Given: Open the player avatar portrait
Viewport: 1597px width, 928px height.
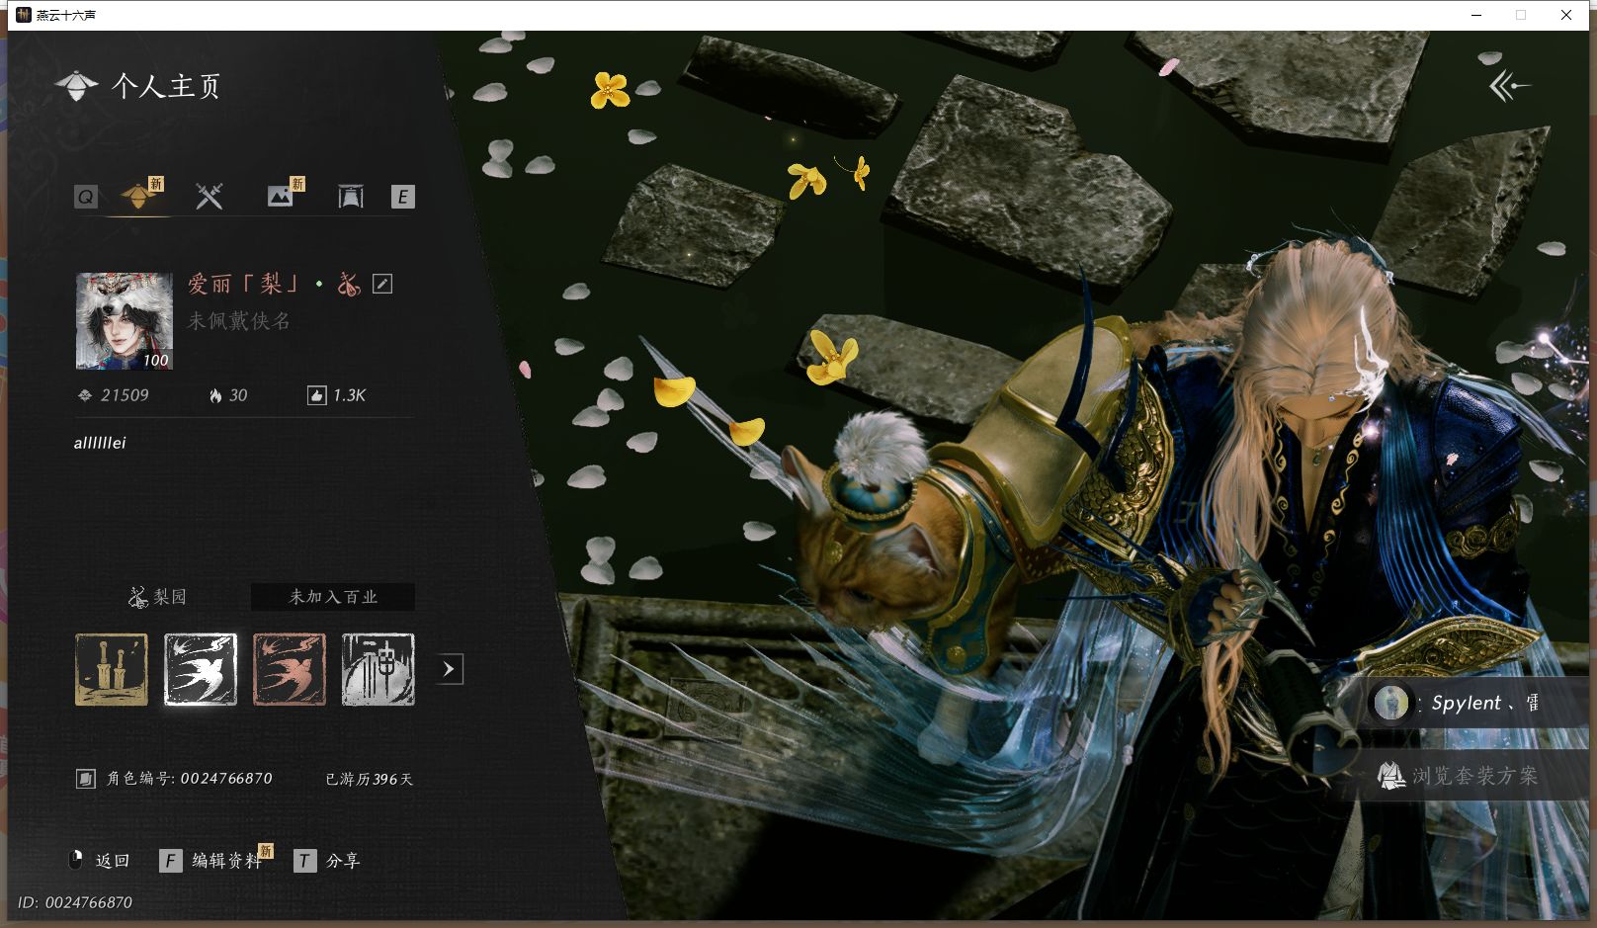Looking at the screenshot, I should click(125, 321).
